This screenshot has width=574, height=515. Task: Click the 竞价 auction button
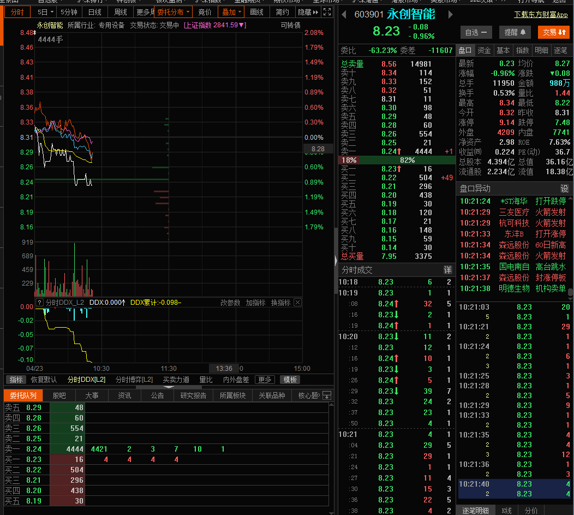(205, 12)
